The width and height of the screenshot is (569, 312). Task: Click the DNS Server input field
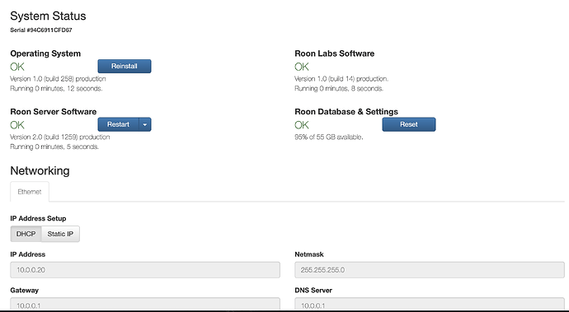(x=430, y=304)
